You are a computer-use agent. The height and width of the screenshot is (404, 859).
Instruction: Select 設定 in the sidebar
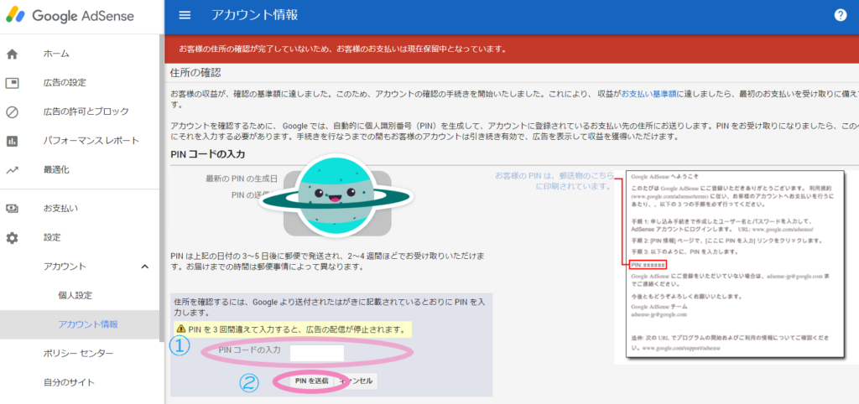[x=52, y=237]
